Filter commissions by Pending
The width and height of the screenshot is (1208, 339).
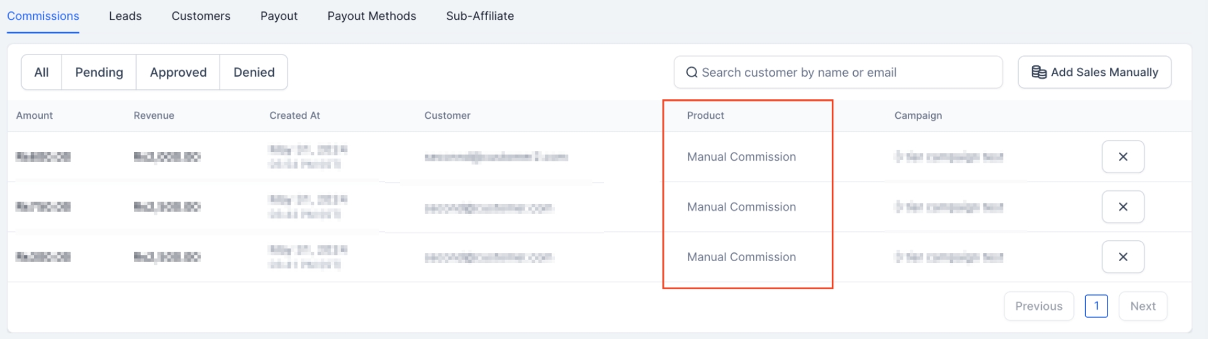[x=99, y=72]
